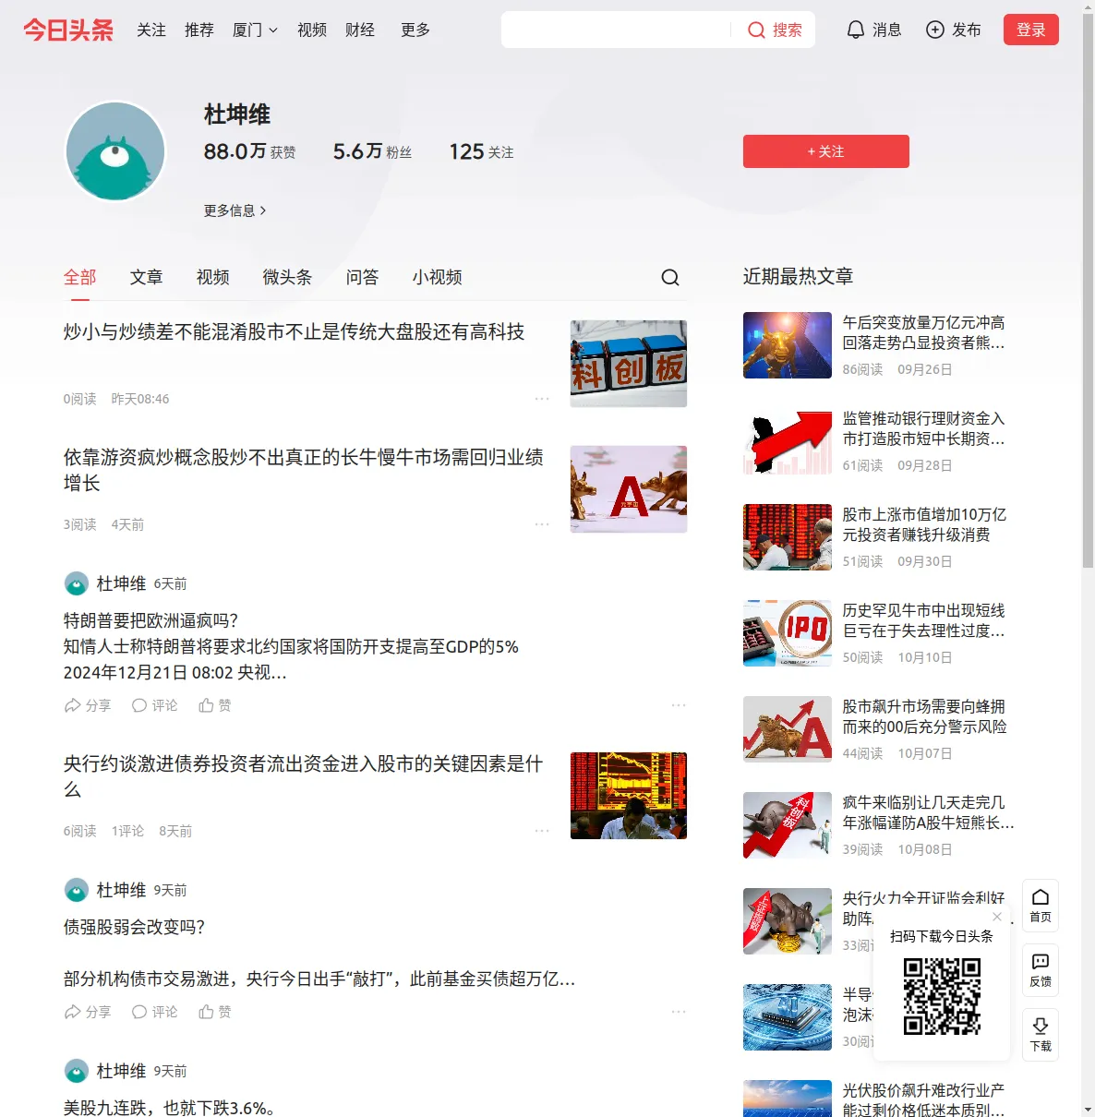Viewport: 1095px width, 1117px height.
Task: Click small avatar beside 杜坤维 6天前 post
Action: (x=77, y=583)
